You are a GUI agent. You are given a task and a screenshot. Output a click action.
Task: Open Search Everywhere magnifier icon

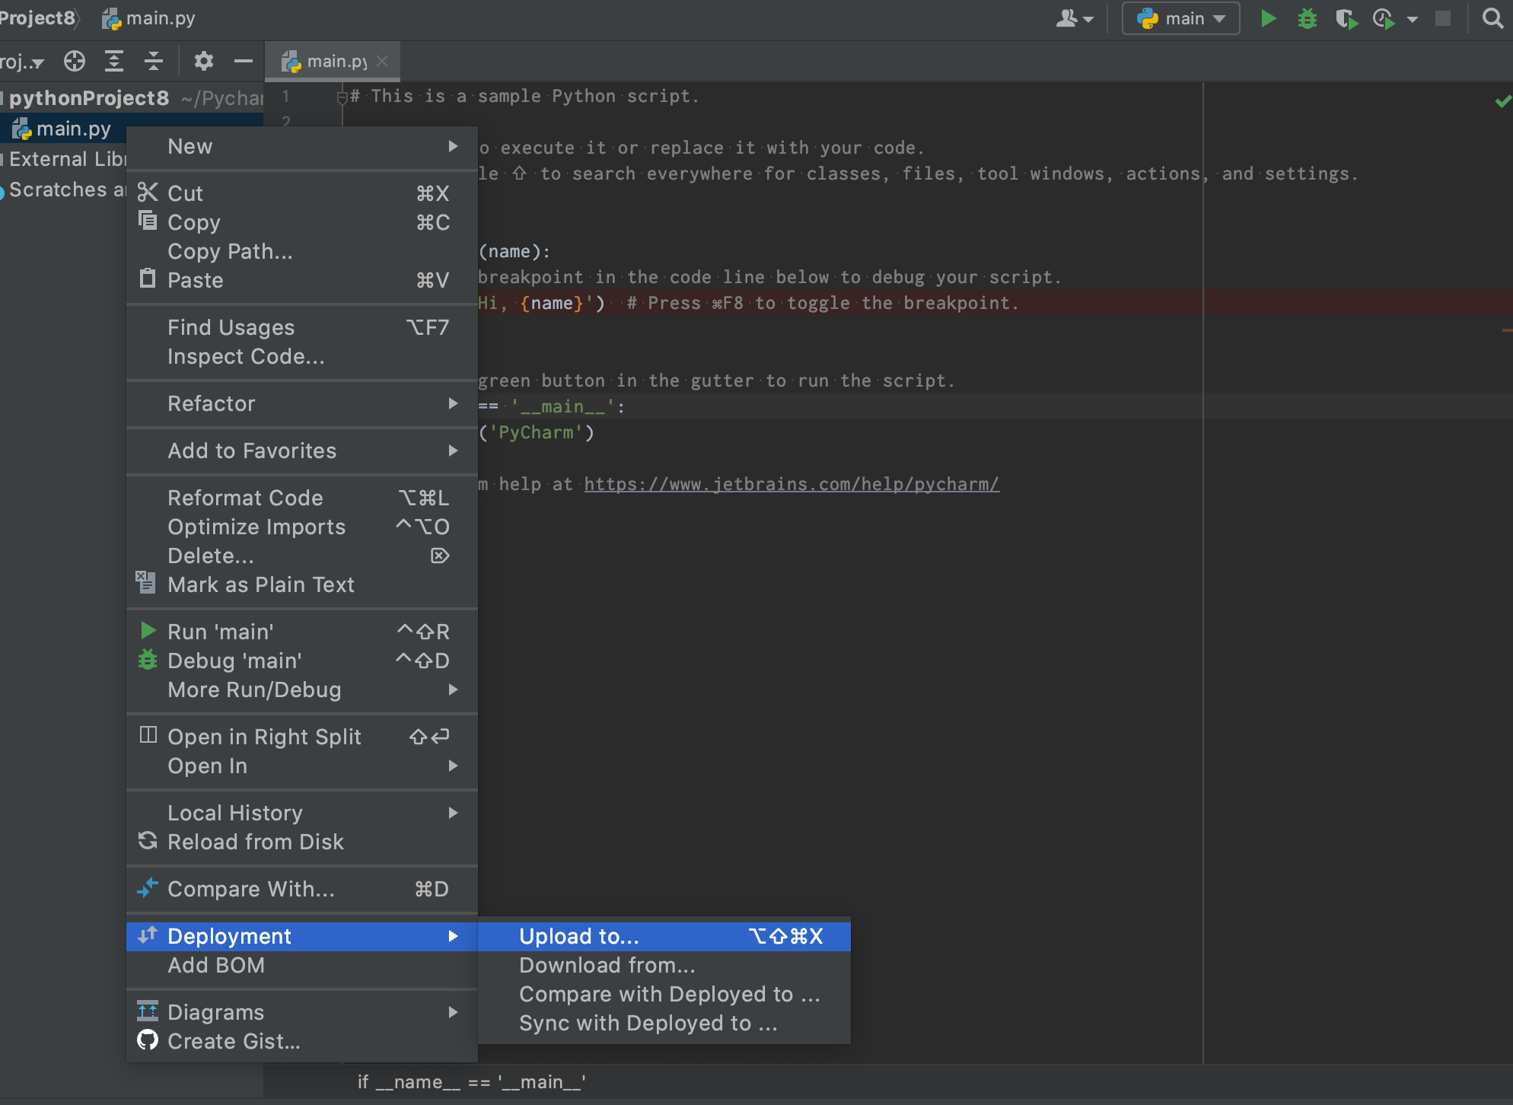tap(1492, 18)
